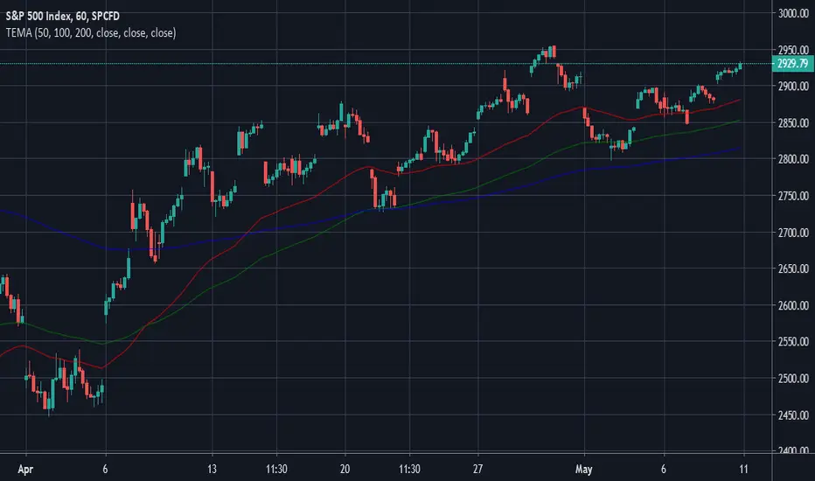Click the 2700.00 price scale label
The height and width of the screenshot is (481, 815).
(793, 233)
